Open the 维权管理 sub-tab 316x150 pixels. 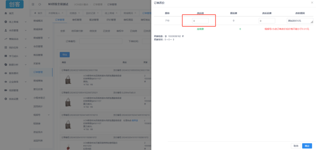pos(77,20)
